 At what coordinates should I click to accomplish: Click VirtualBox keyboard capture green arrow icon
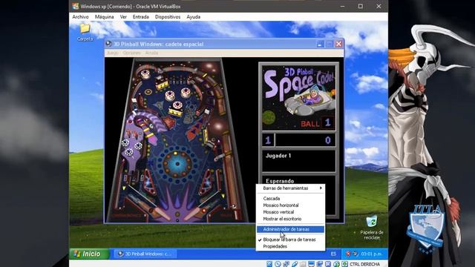344,264
